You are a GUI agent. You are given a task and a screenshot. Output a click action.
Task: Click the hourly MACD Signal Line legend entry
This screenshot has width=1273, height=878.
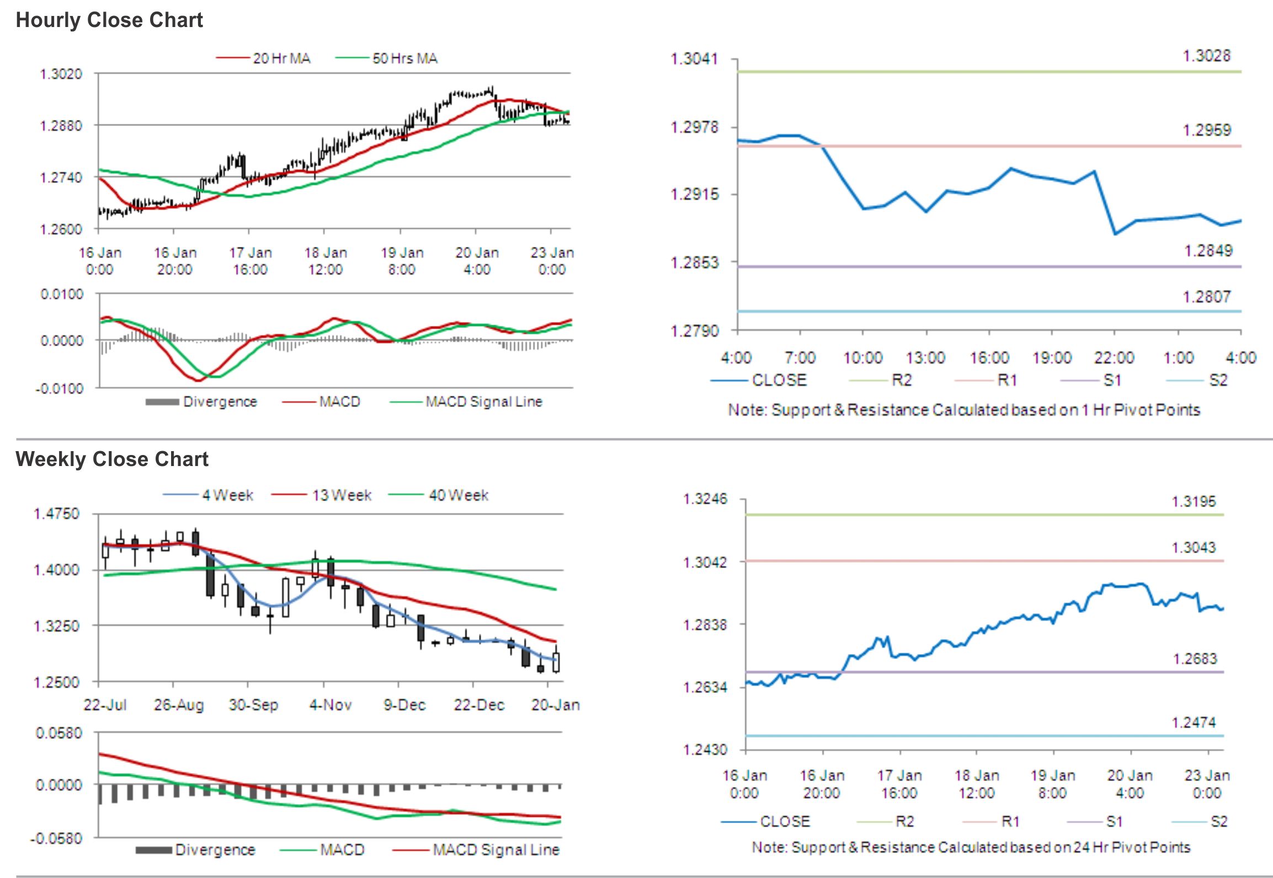(466, 401)
